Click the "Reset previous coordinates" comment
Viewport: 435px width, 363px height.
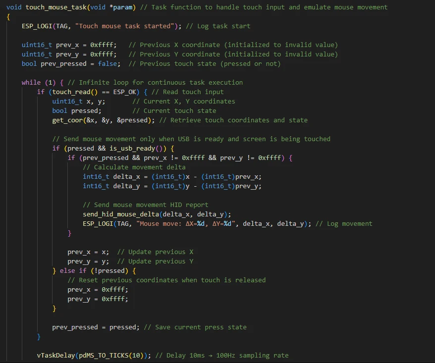(x=166, y=280)
